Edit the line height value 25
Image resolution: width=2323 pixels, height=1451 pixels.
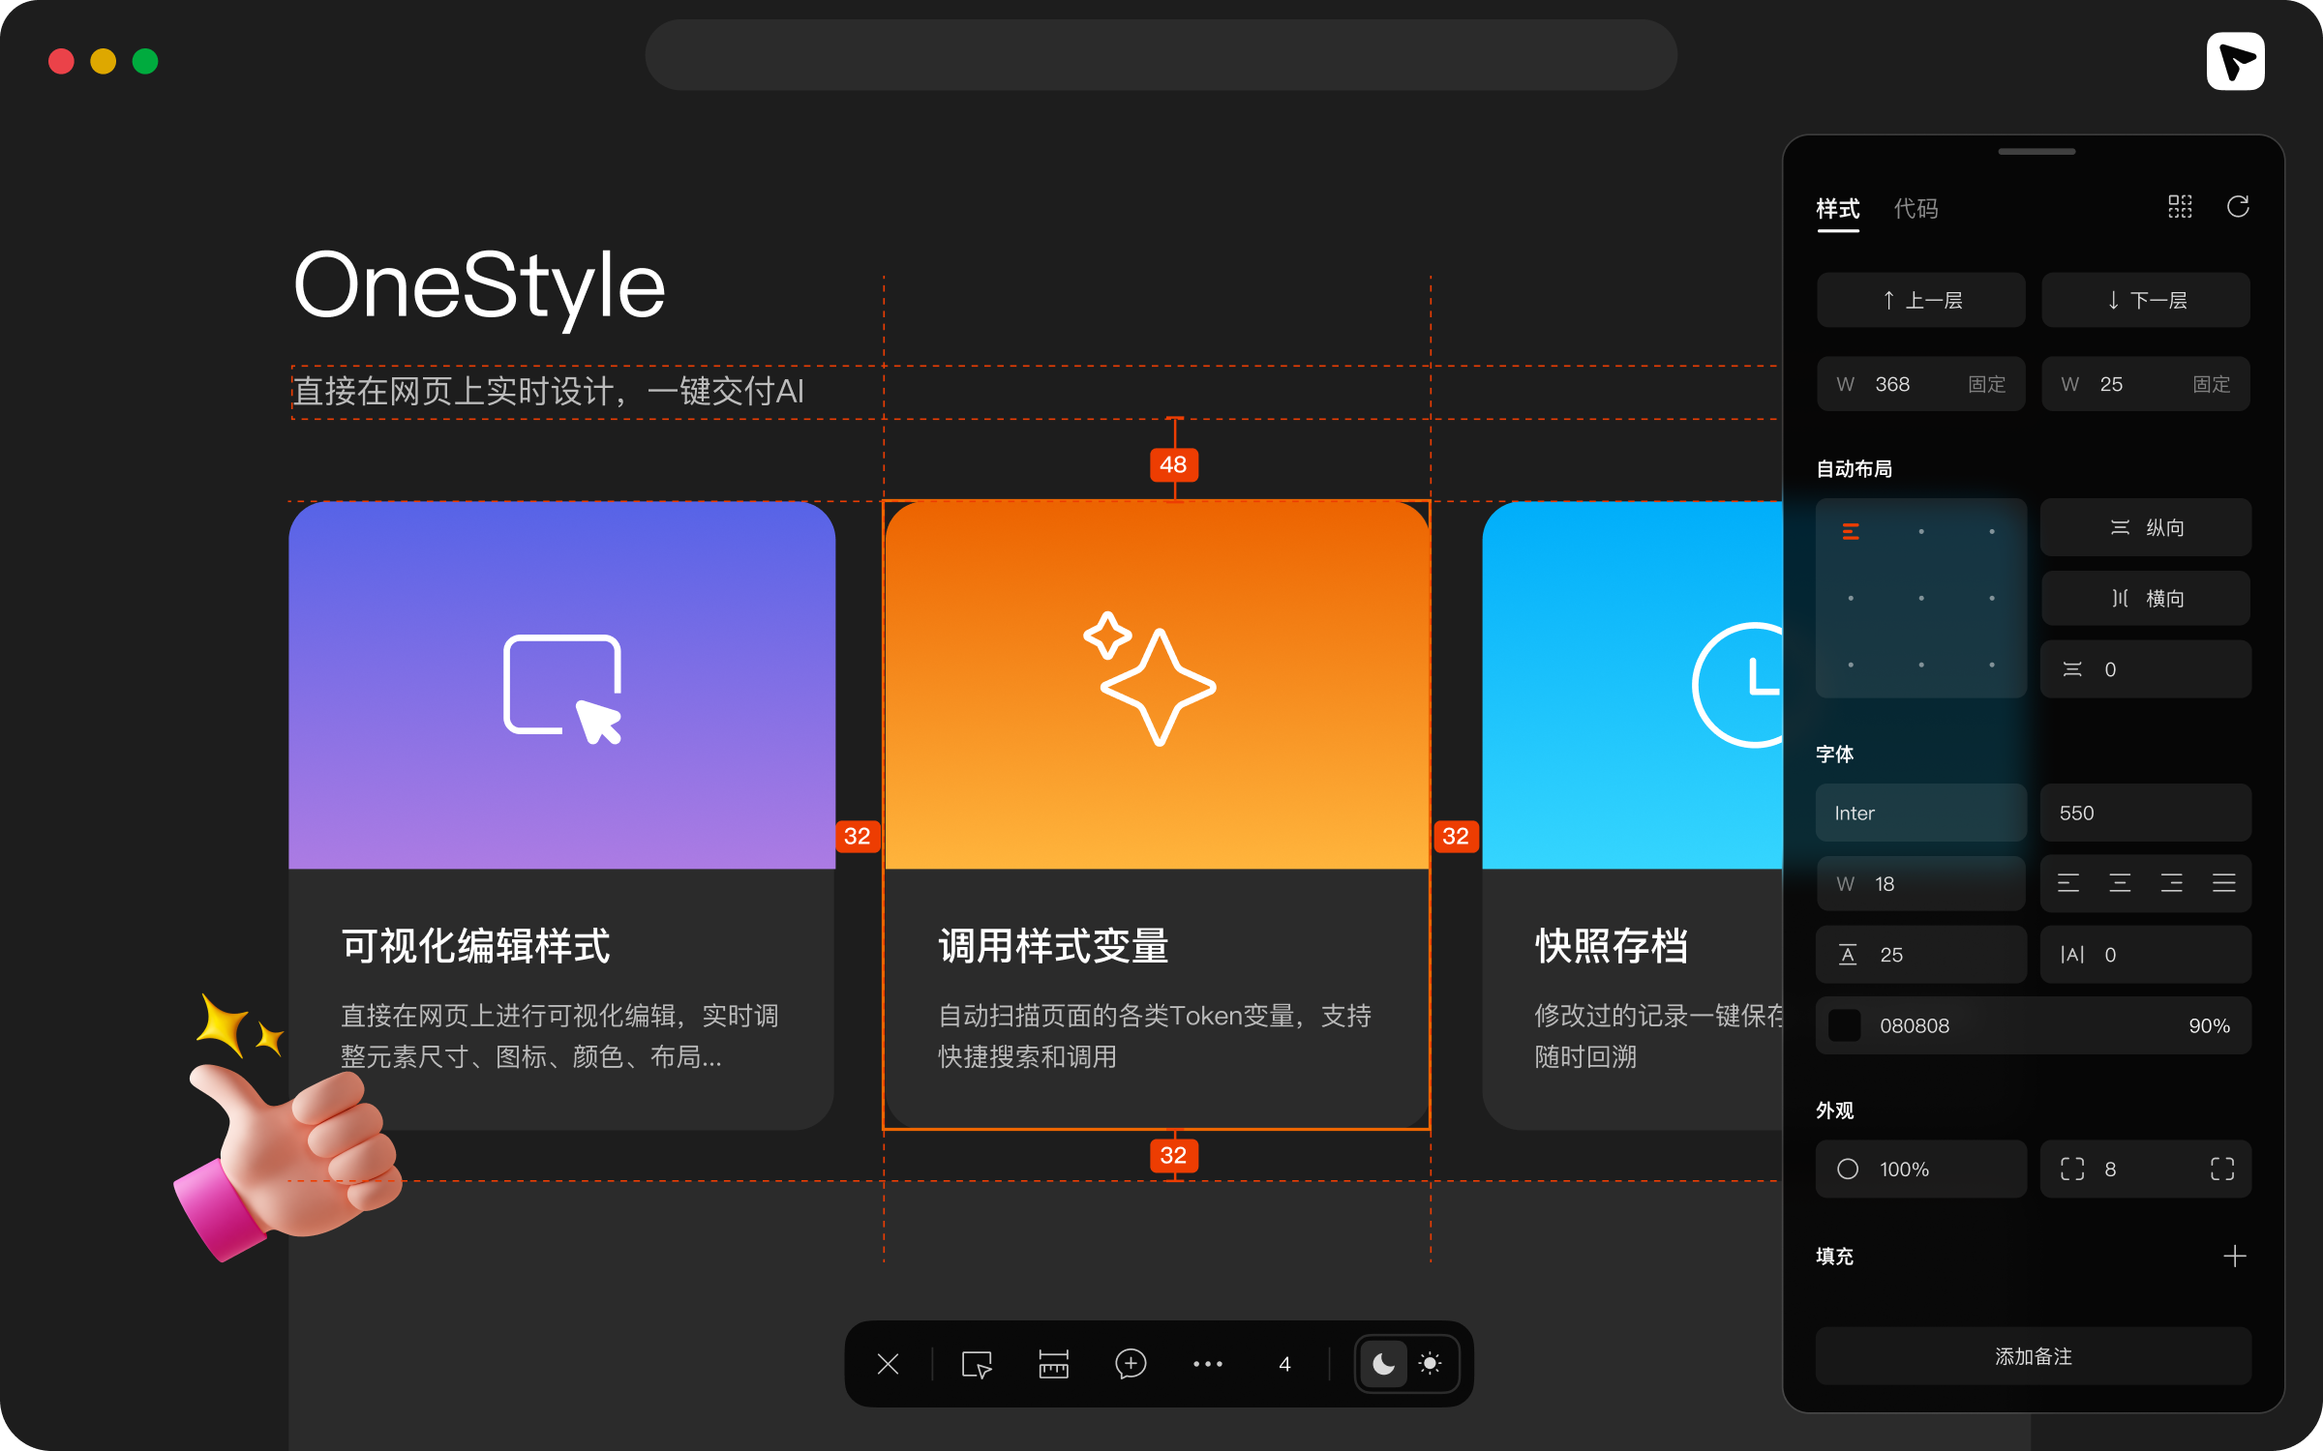pyautogui.click(x=1920, y=955)
